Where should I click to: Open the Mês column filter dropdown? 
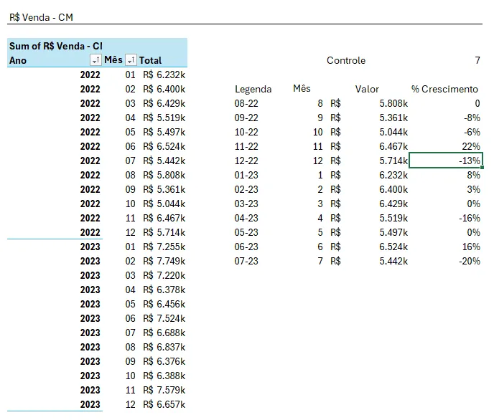(131, 60)
